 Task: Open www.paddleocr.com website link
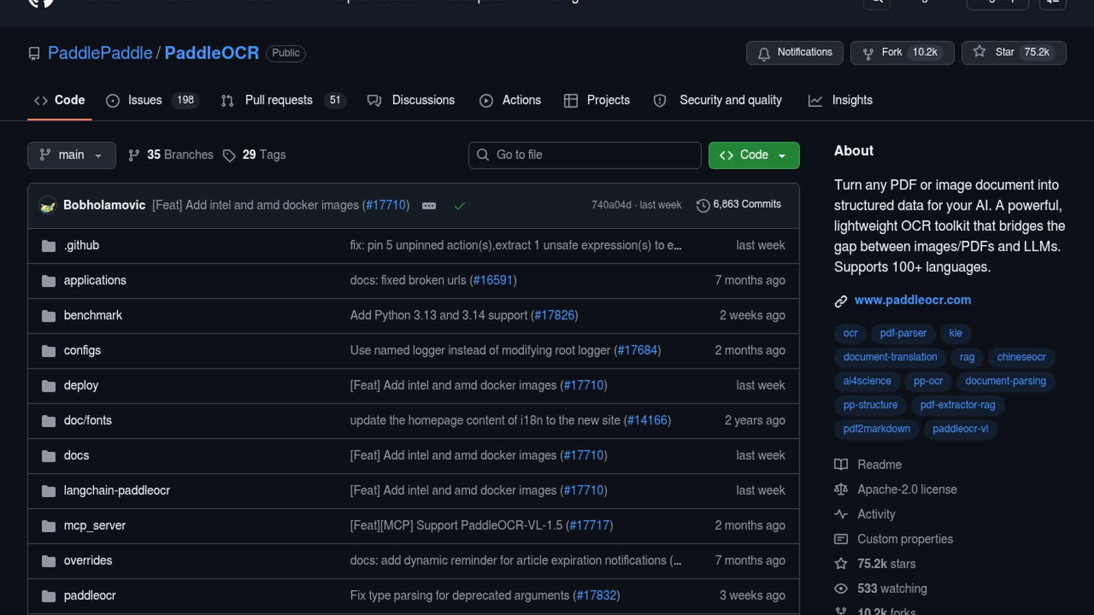pyautogui.click(x=912, y=300)
